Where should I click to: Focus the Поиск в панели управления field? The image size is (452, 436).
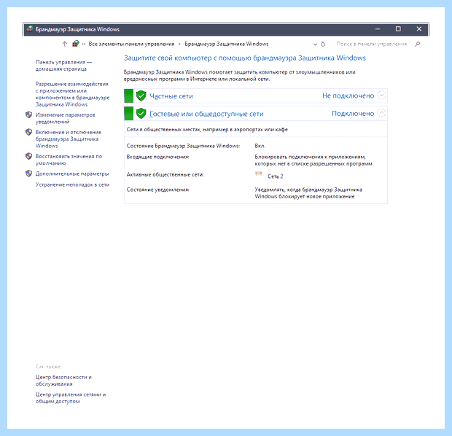(x=372, y=44)
